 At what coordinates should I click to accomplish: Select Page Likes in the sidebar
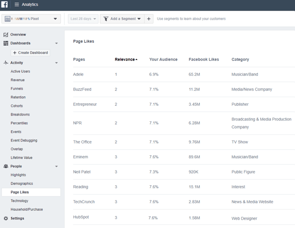click(31, 192)
